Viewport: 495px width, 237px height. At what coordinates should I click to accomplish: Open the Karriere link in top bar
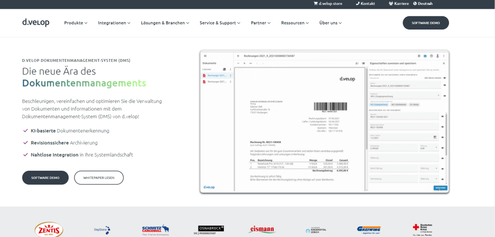tap(399, 4)
